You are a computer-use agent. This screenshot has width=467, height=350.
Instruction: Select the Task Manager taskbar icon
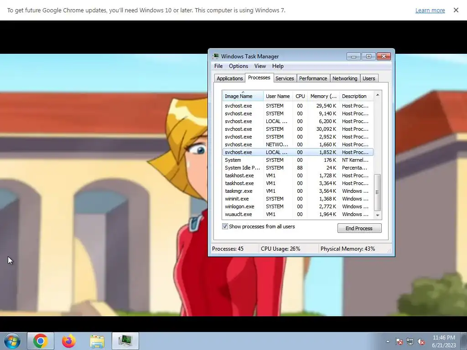pos(125,341)
